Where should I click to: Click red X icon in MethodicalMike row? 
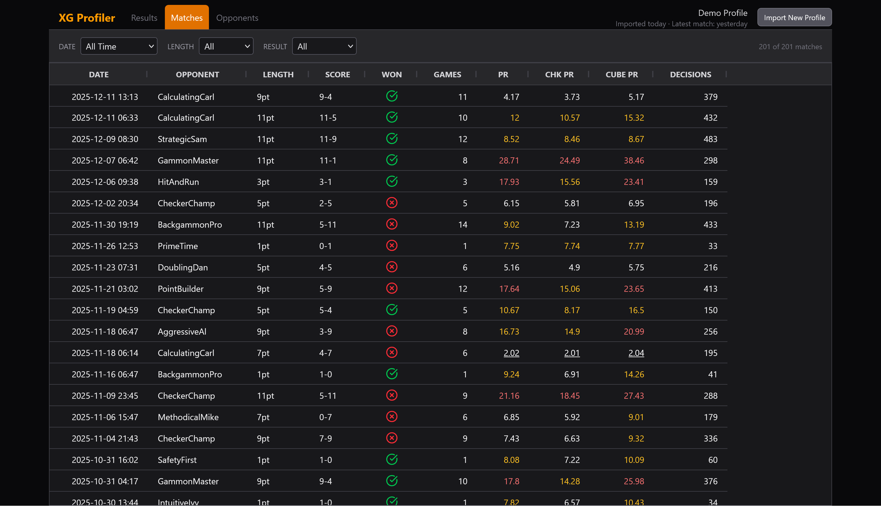(392, 417)
